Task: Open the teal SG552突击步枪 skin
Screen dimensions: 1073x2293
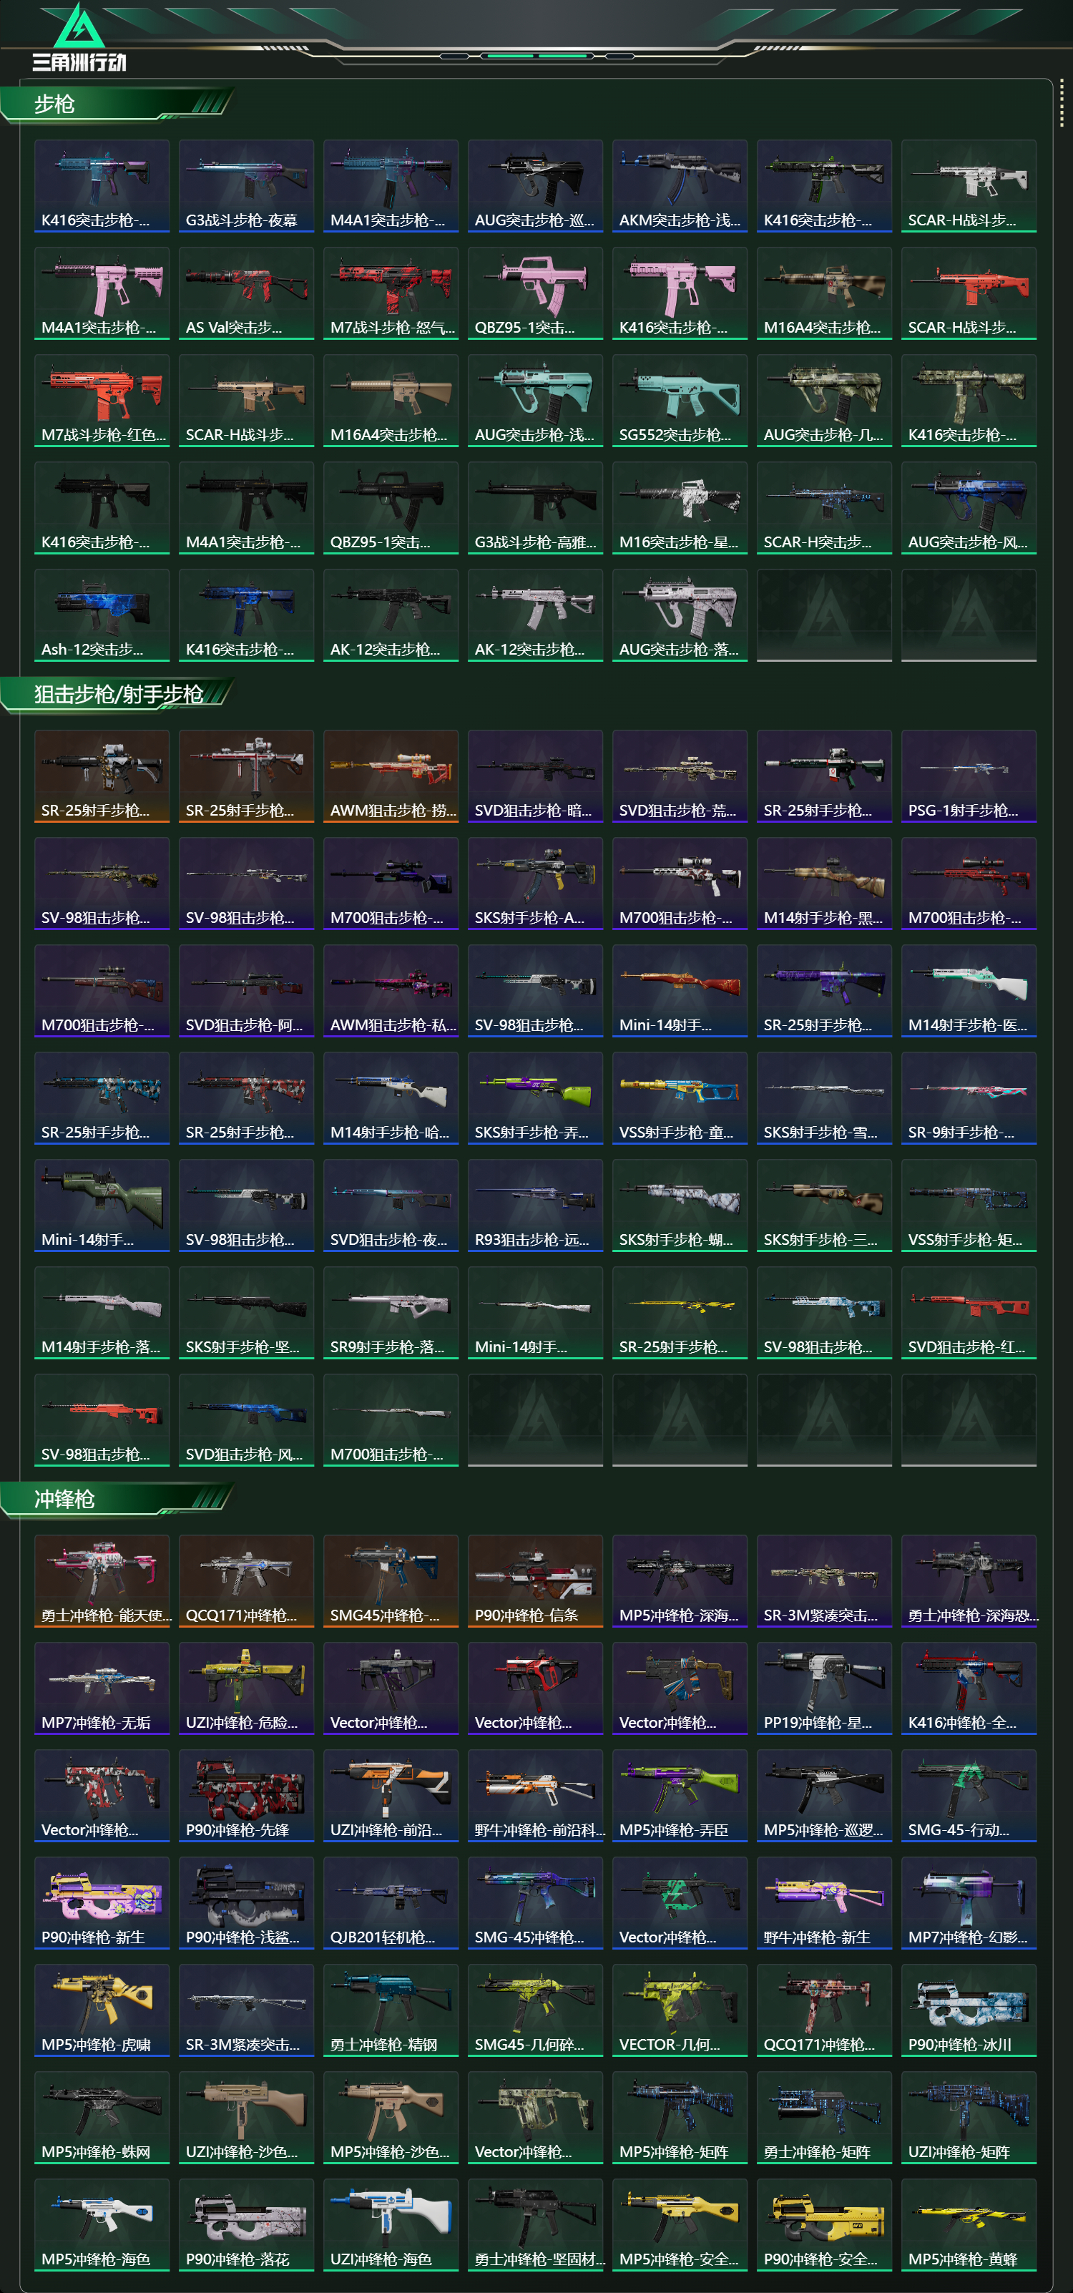Action: pos(680,401)
